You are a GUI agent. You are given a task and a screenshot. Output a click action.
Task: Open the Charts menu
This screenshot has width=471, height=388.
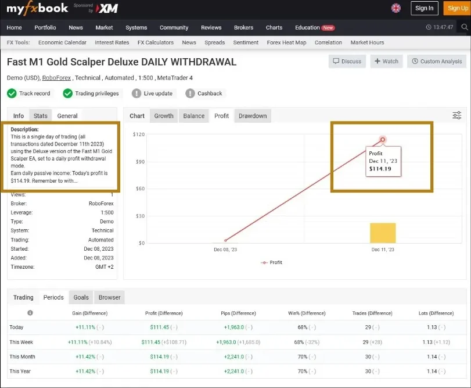pyautogui.click(x=274, y=28)
